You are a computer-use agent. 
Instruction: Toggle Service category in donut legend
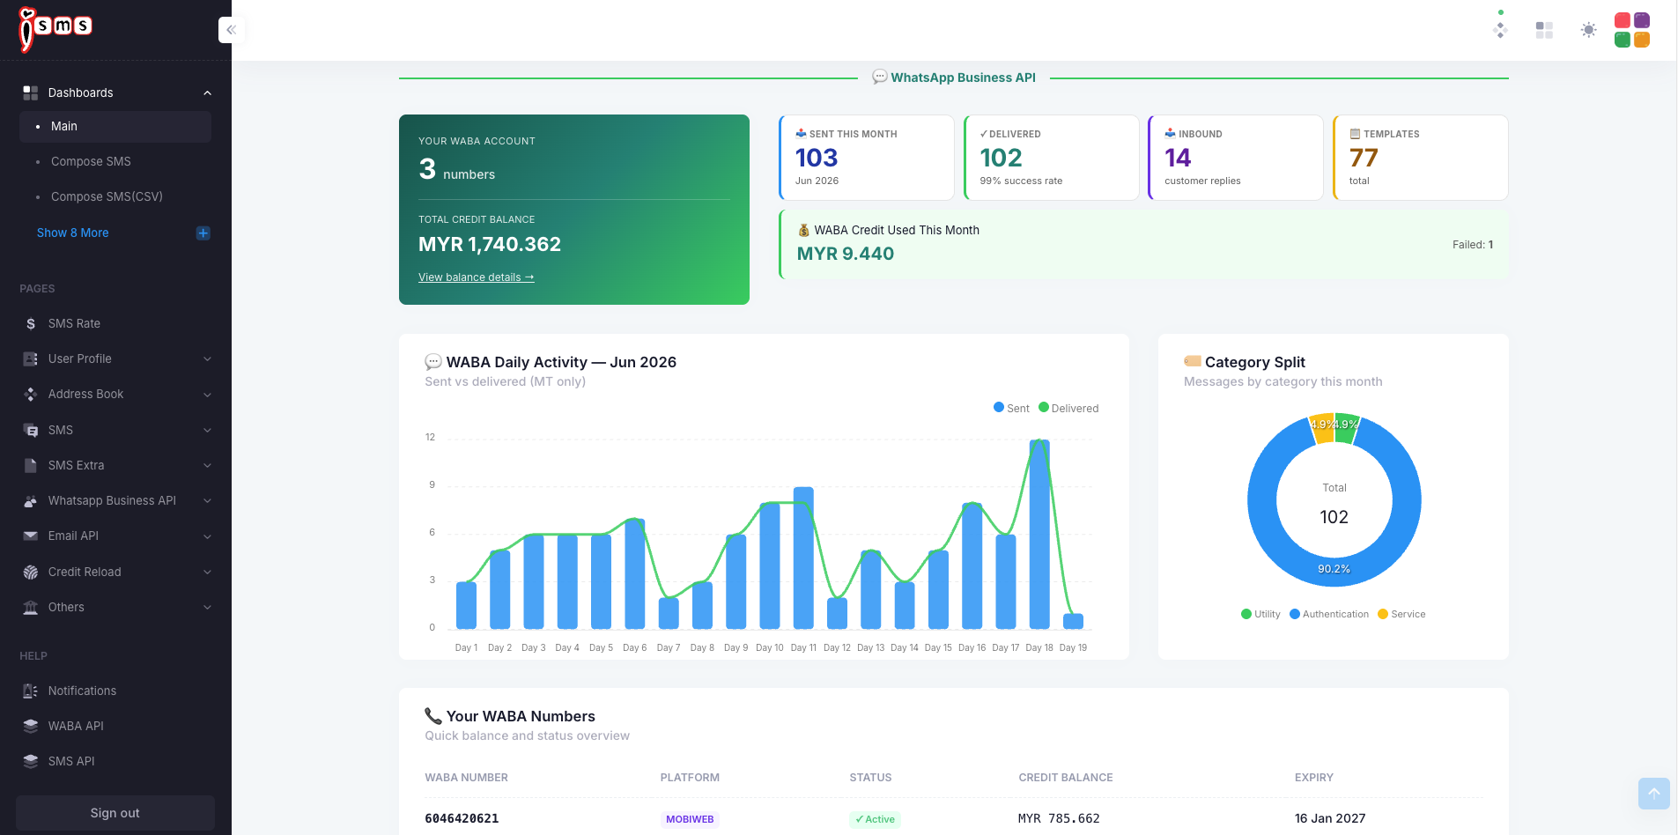(1401, 614)
